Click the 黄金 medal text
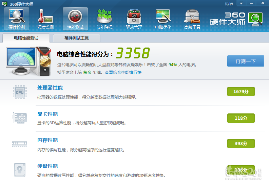Image resolution: width=269 pixels, height=183 pixels. click(87, 73)
